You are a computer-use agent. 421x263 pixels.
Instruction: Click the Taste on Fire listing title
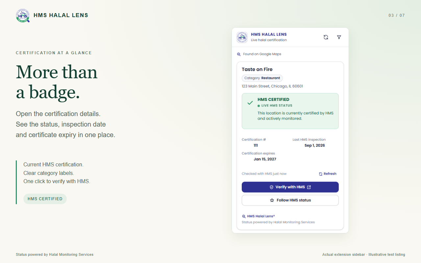click(x=257, y=69)
